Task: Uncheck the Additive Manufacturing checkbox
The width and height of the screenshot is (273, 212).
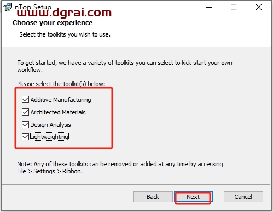Action: coord(25,100)
